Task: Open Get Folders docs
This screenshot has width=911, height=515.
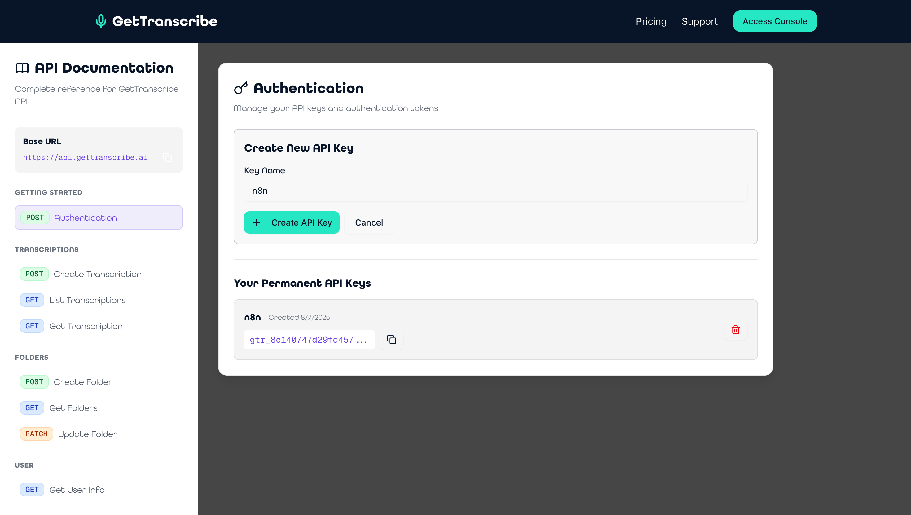Action: coord(99,408)
